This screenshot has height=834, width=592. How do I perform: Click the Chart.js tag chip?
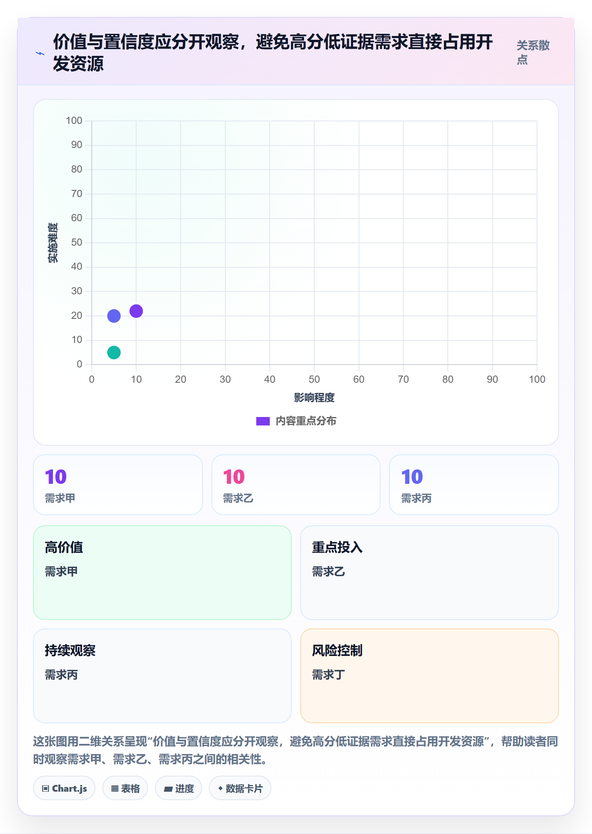64,788
